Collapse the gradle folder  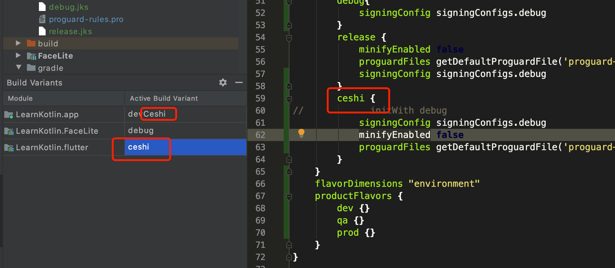pyautogui.click(x=19, y=67)
